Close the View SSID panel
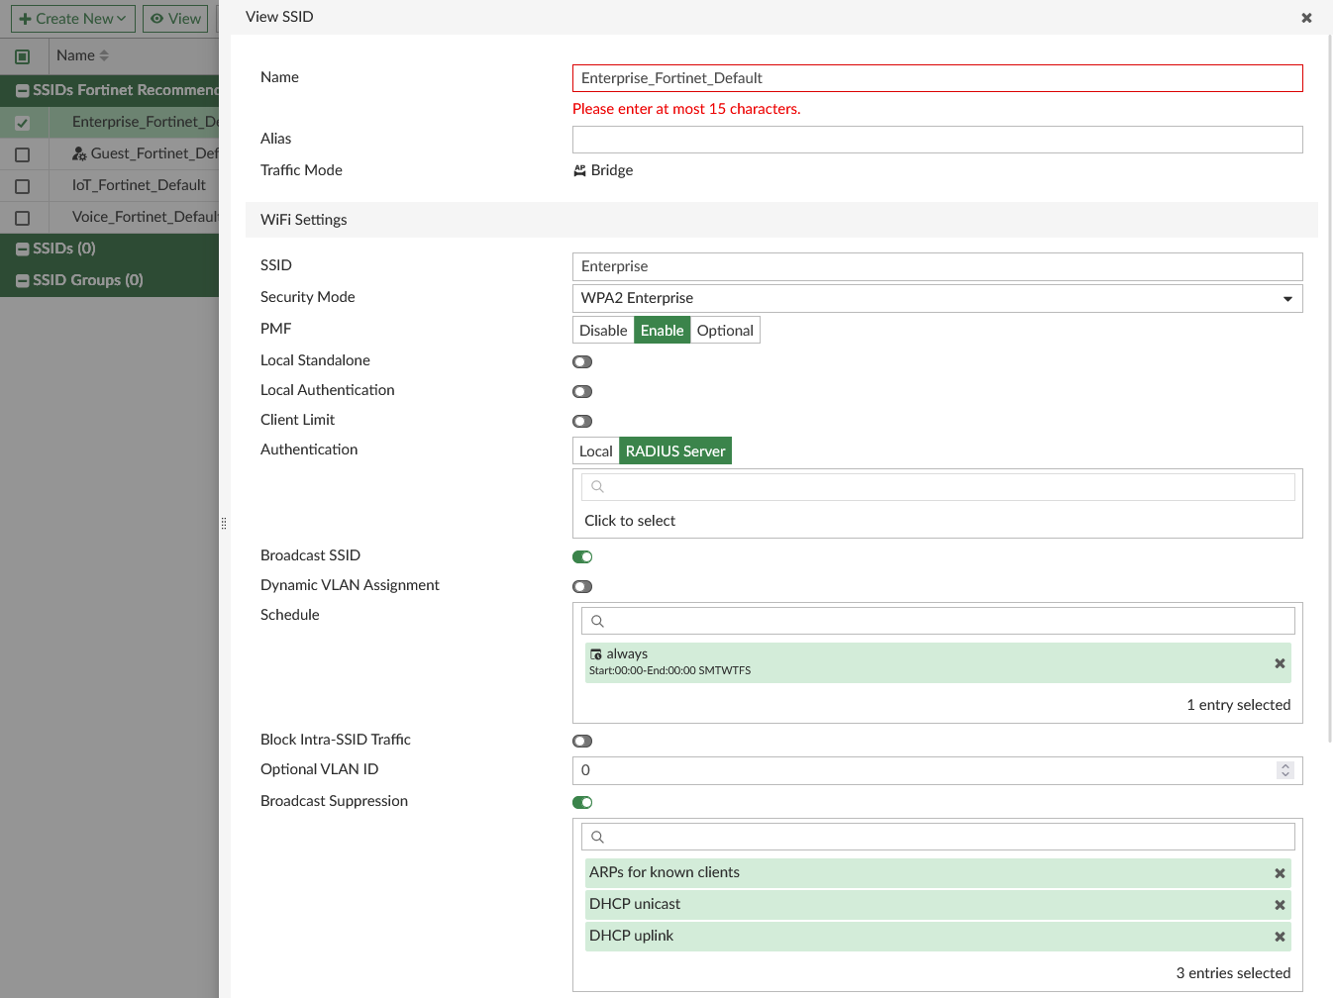 pyautogui.click(x=1306, y=18)
